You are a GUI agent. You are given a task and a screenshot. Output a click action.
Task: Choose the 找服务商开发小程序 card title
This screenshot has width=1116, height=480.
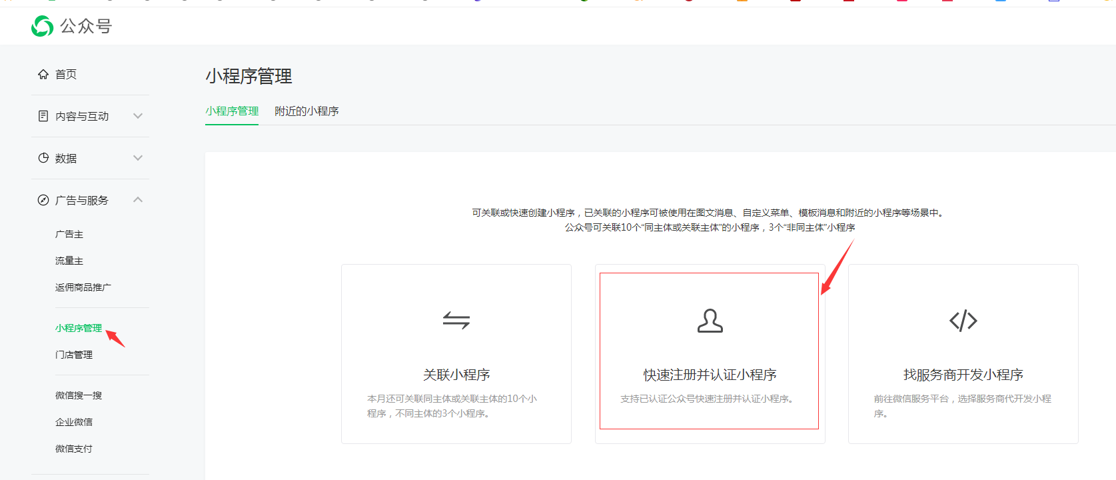pos(963,375)
